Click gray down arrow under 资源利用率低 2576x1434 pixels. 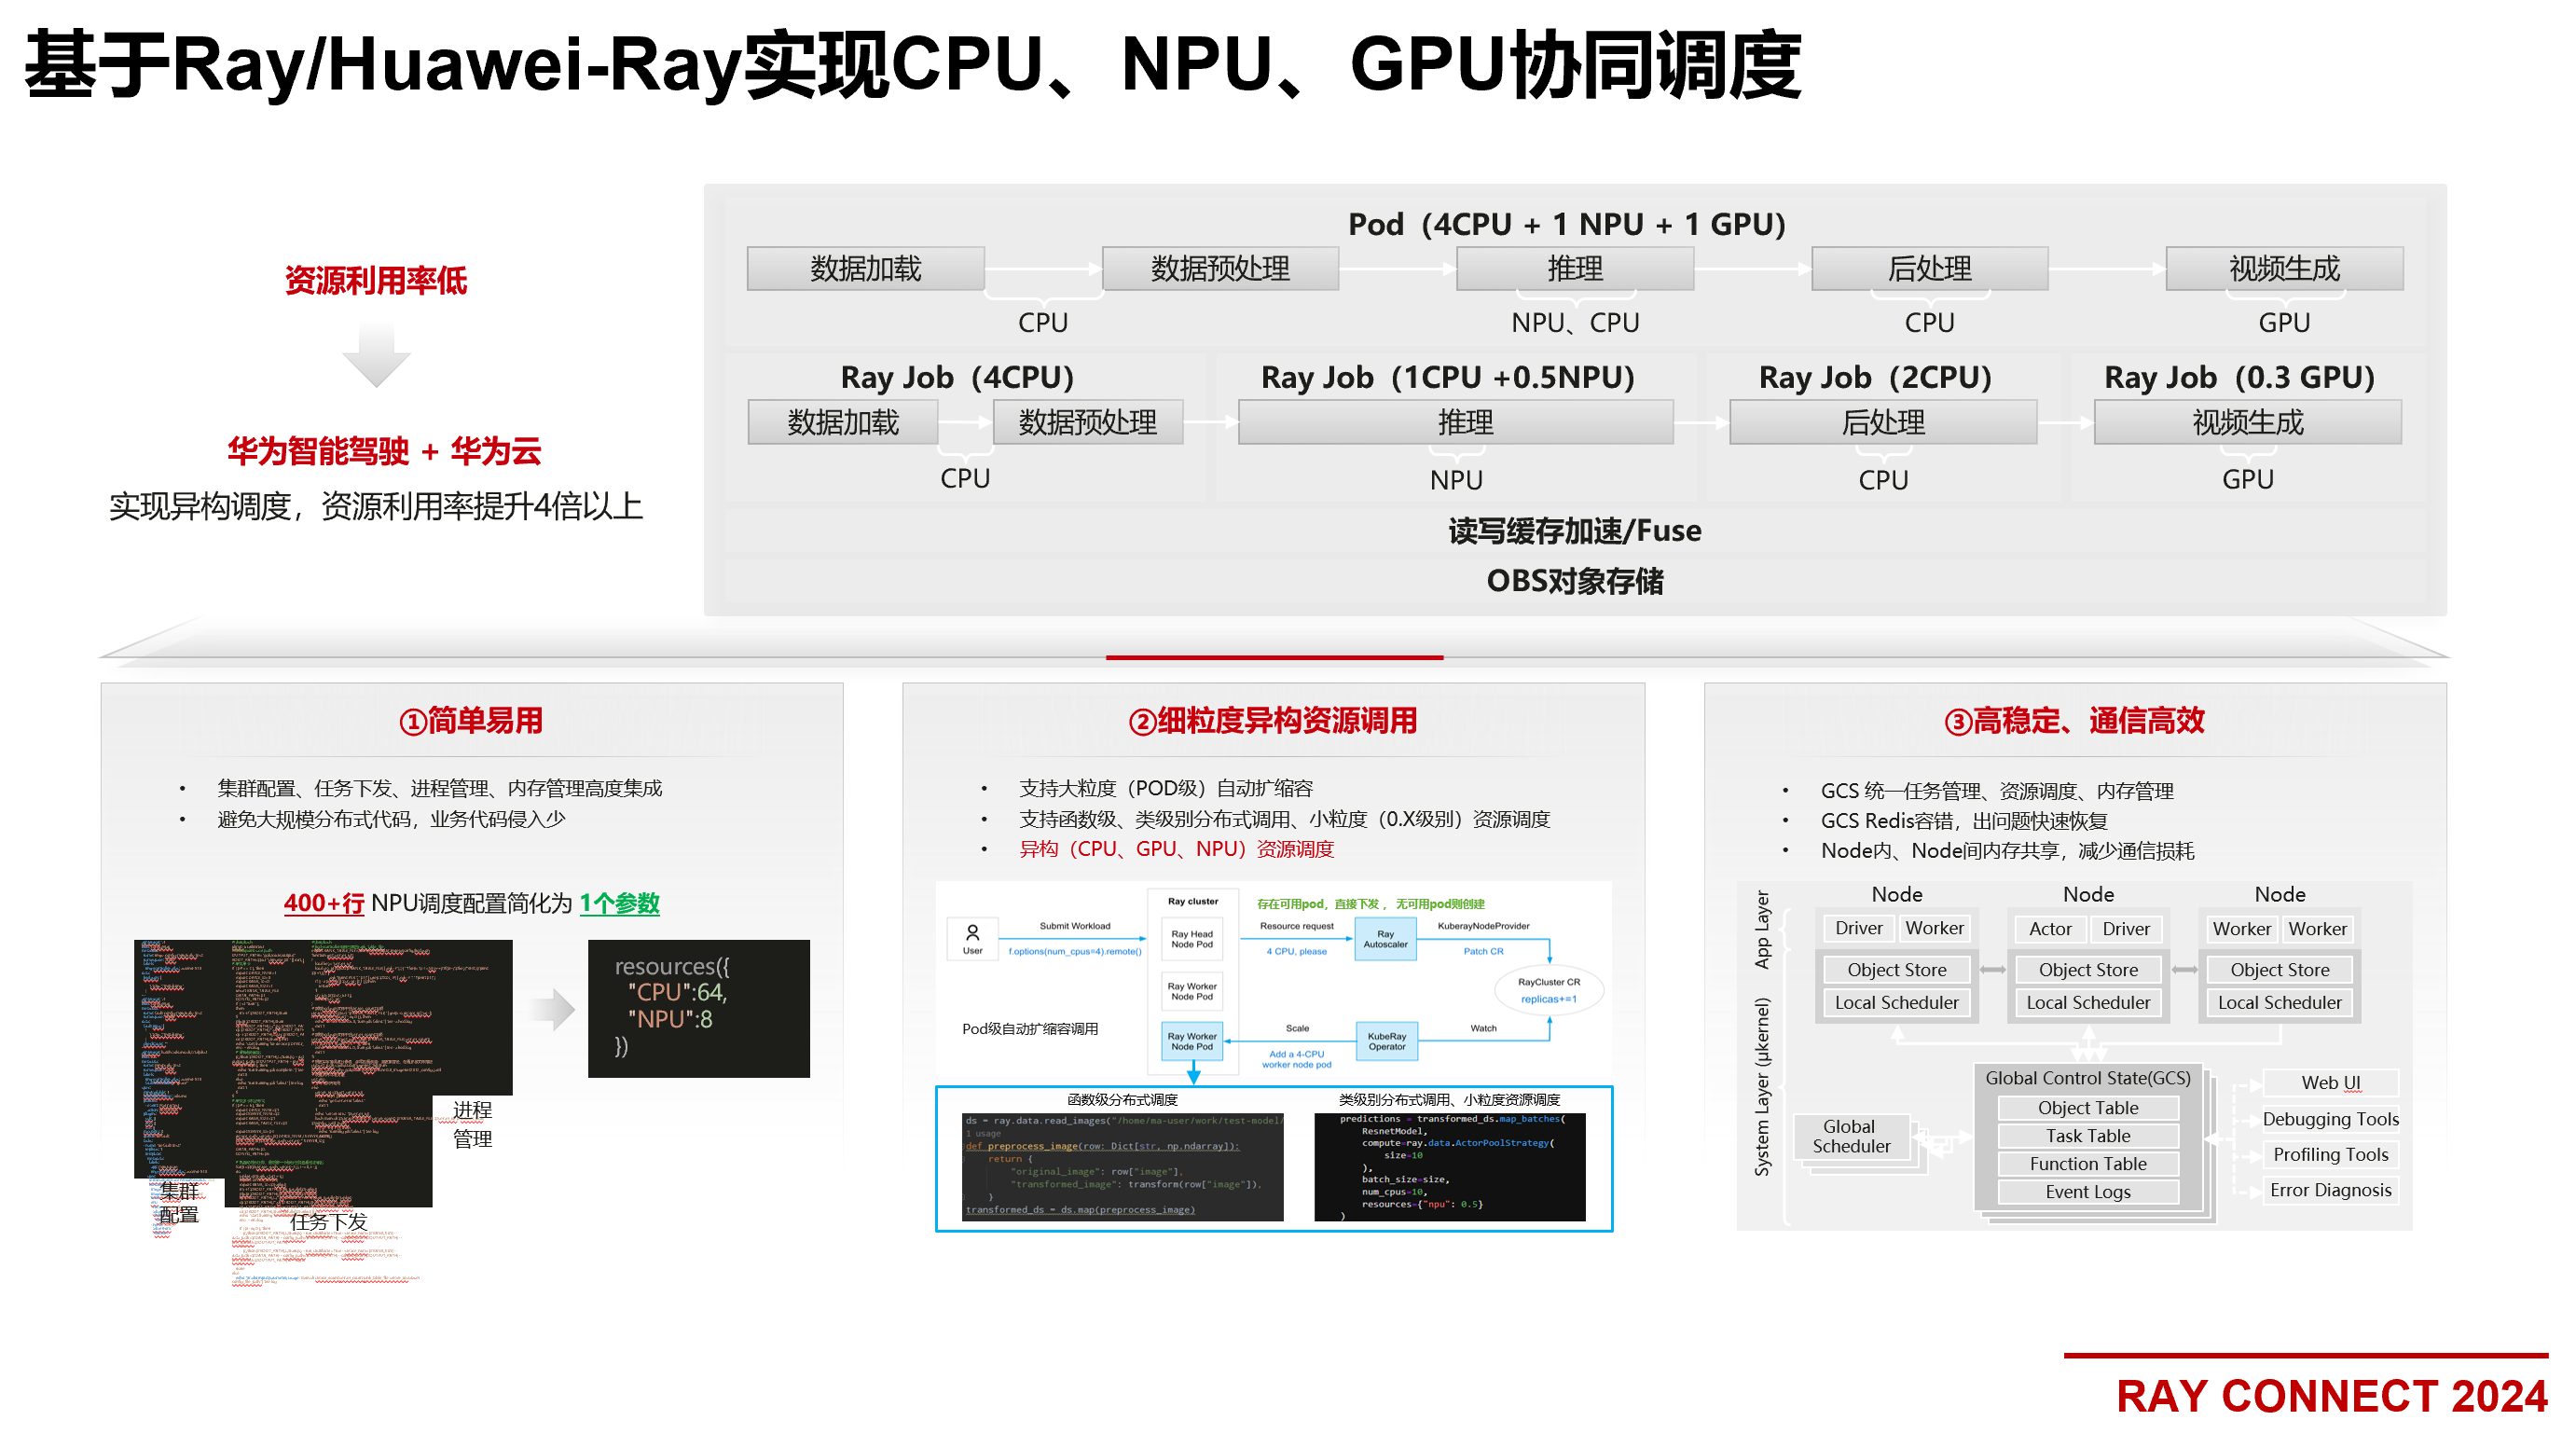[x=376, y=359]
